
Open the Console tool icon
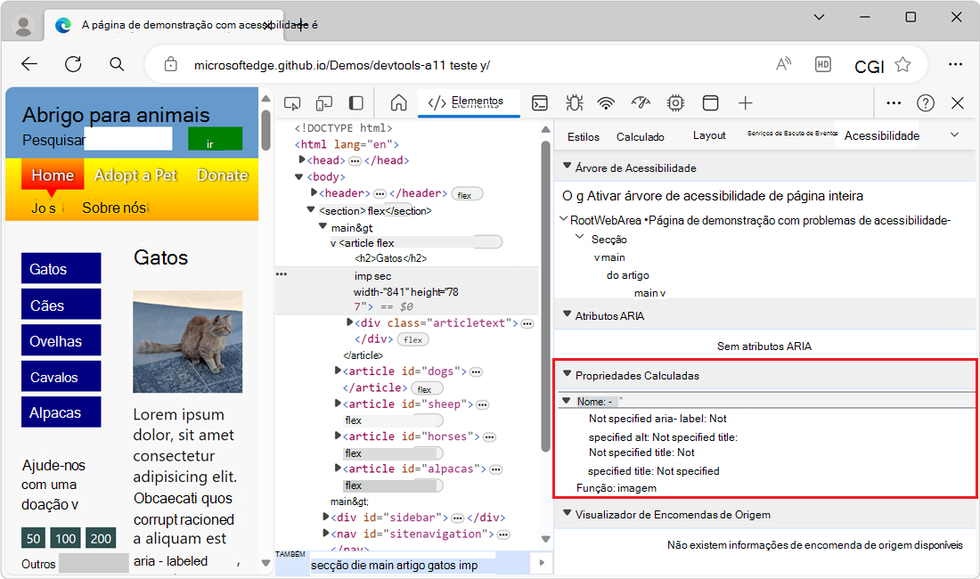(540, 103)
